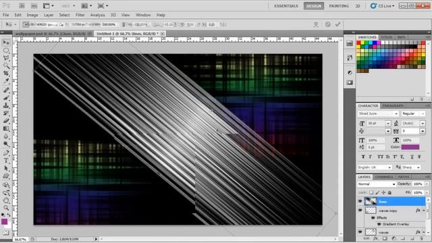The height and width of the screenshot is (243, 432).
Task: Collapse waves copy layer effects
Action: coord(424,211)
